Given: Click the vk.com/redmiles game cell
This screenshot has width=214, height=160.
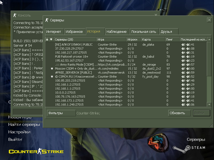Looking at the screenshot, I should pyautogui.click(x=108, y=69).
